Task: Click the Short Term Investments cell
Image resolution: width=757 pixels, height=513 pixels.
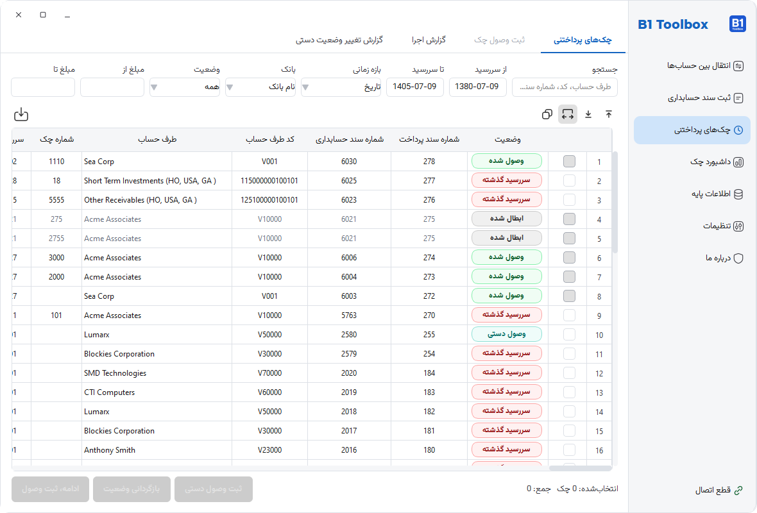Action: 157,180
